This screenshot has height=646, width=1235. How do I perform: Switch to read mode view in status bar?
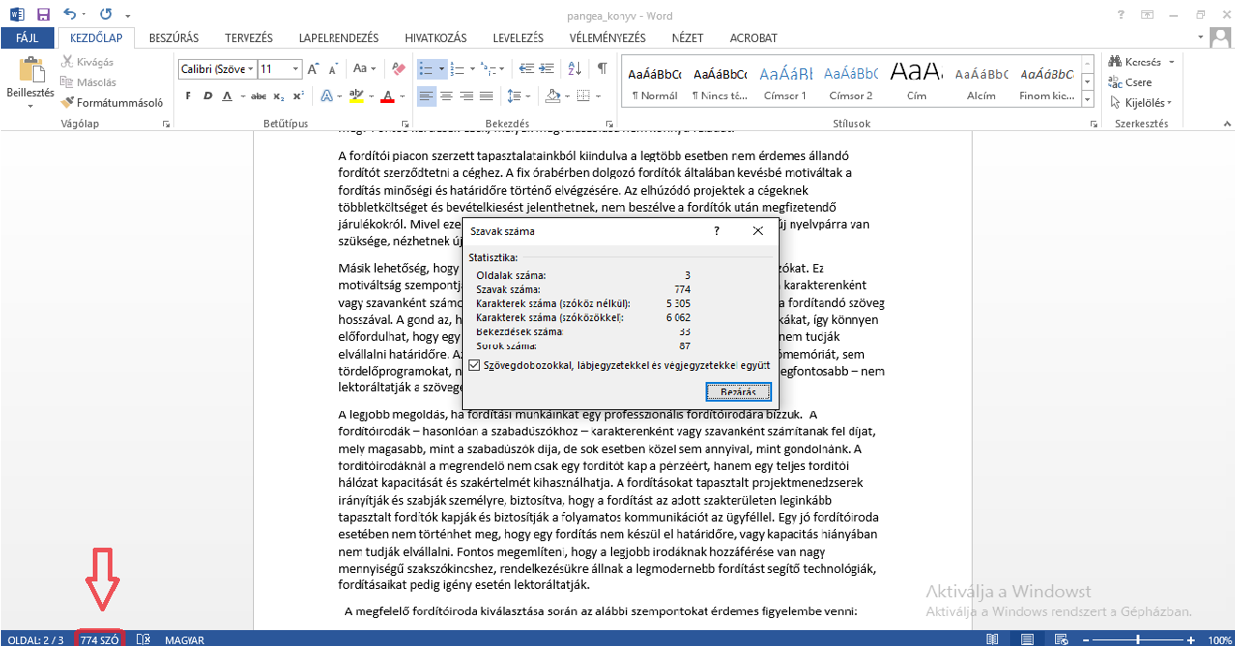pos(993,639)
